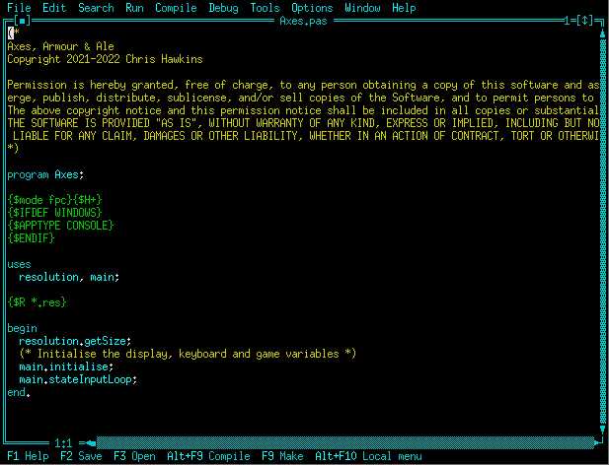
Task: Click F3 Open in status bar
Action: (134, 456)
